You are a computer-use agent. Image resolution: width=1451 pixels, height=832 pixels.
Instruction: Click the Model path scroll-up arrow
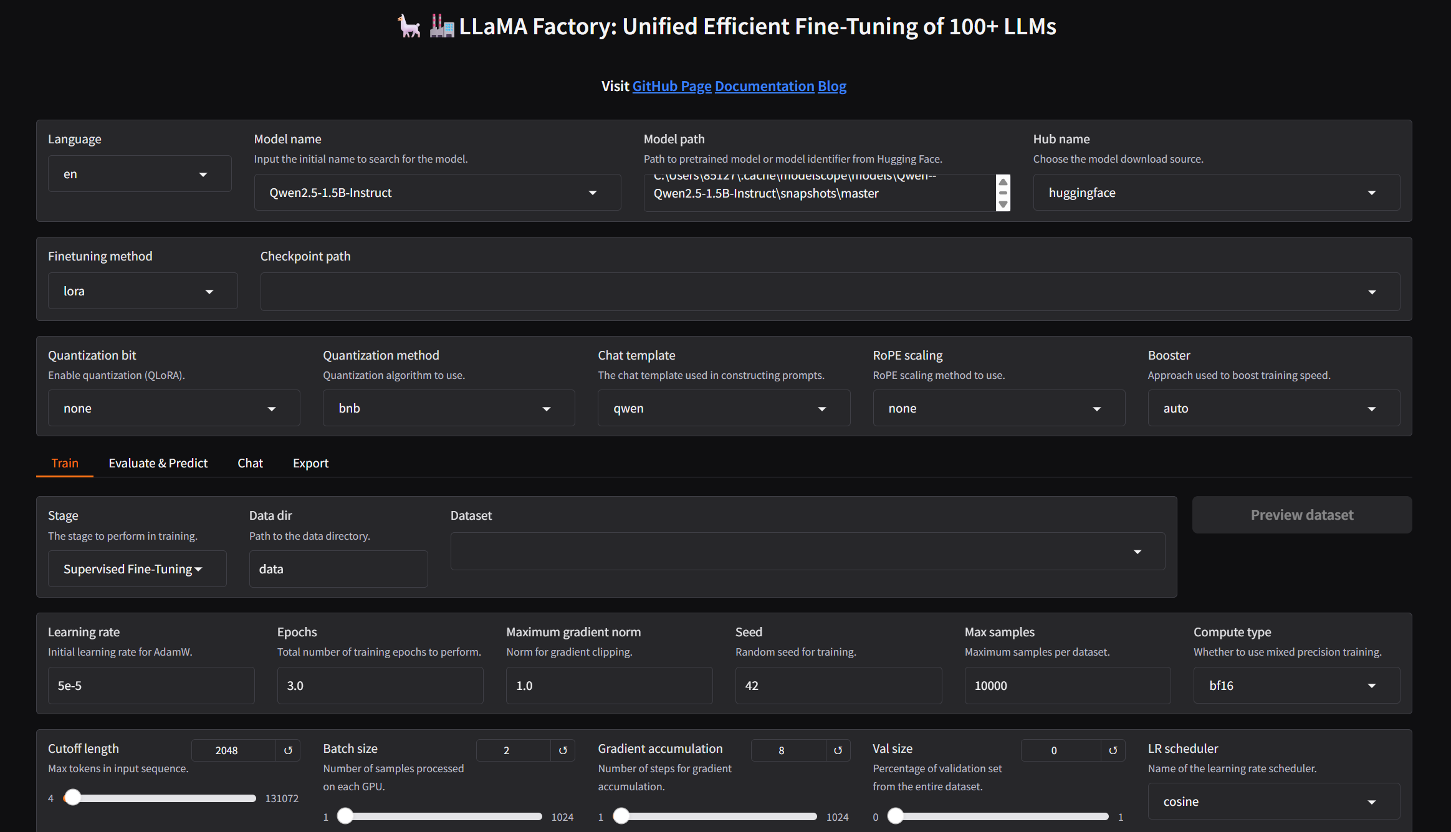[1003, 182]
